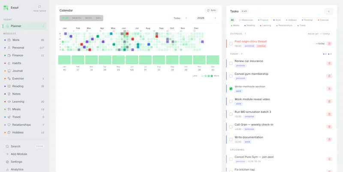Open the Meals module utensils icon
The image size is (343, 172).
click(9, 110)
